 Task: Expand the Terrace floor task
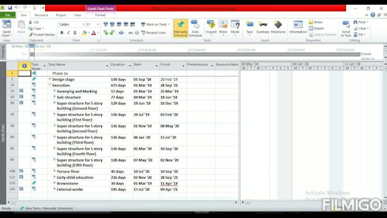pos(55,171)
